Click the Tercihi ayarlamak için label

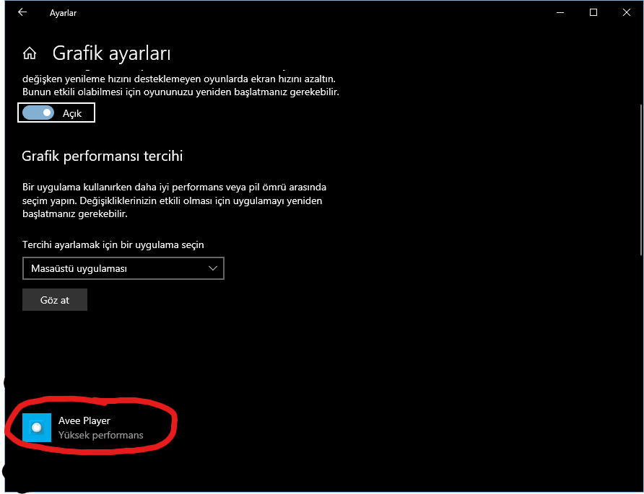(x=113, y=244)
